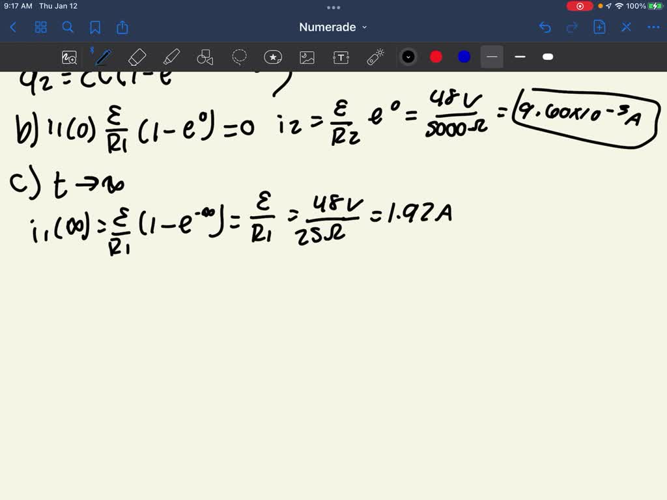Insert an image onto the page

306,57
